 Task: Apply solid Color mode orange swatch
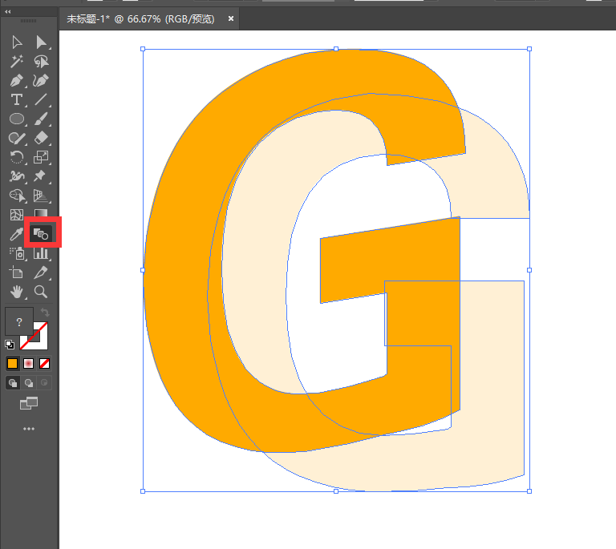(13, 364)
